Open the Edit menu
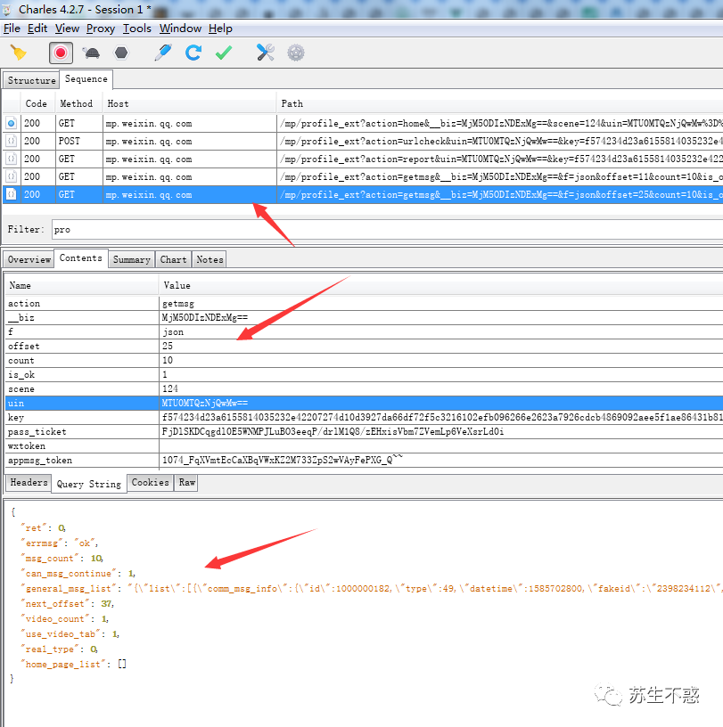Viewport: 723px width, 727px height. click(37, 29)
